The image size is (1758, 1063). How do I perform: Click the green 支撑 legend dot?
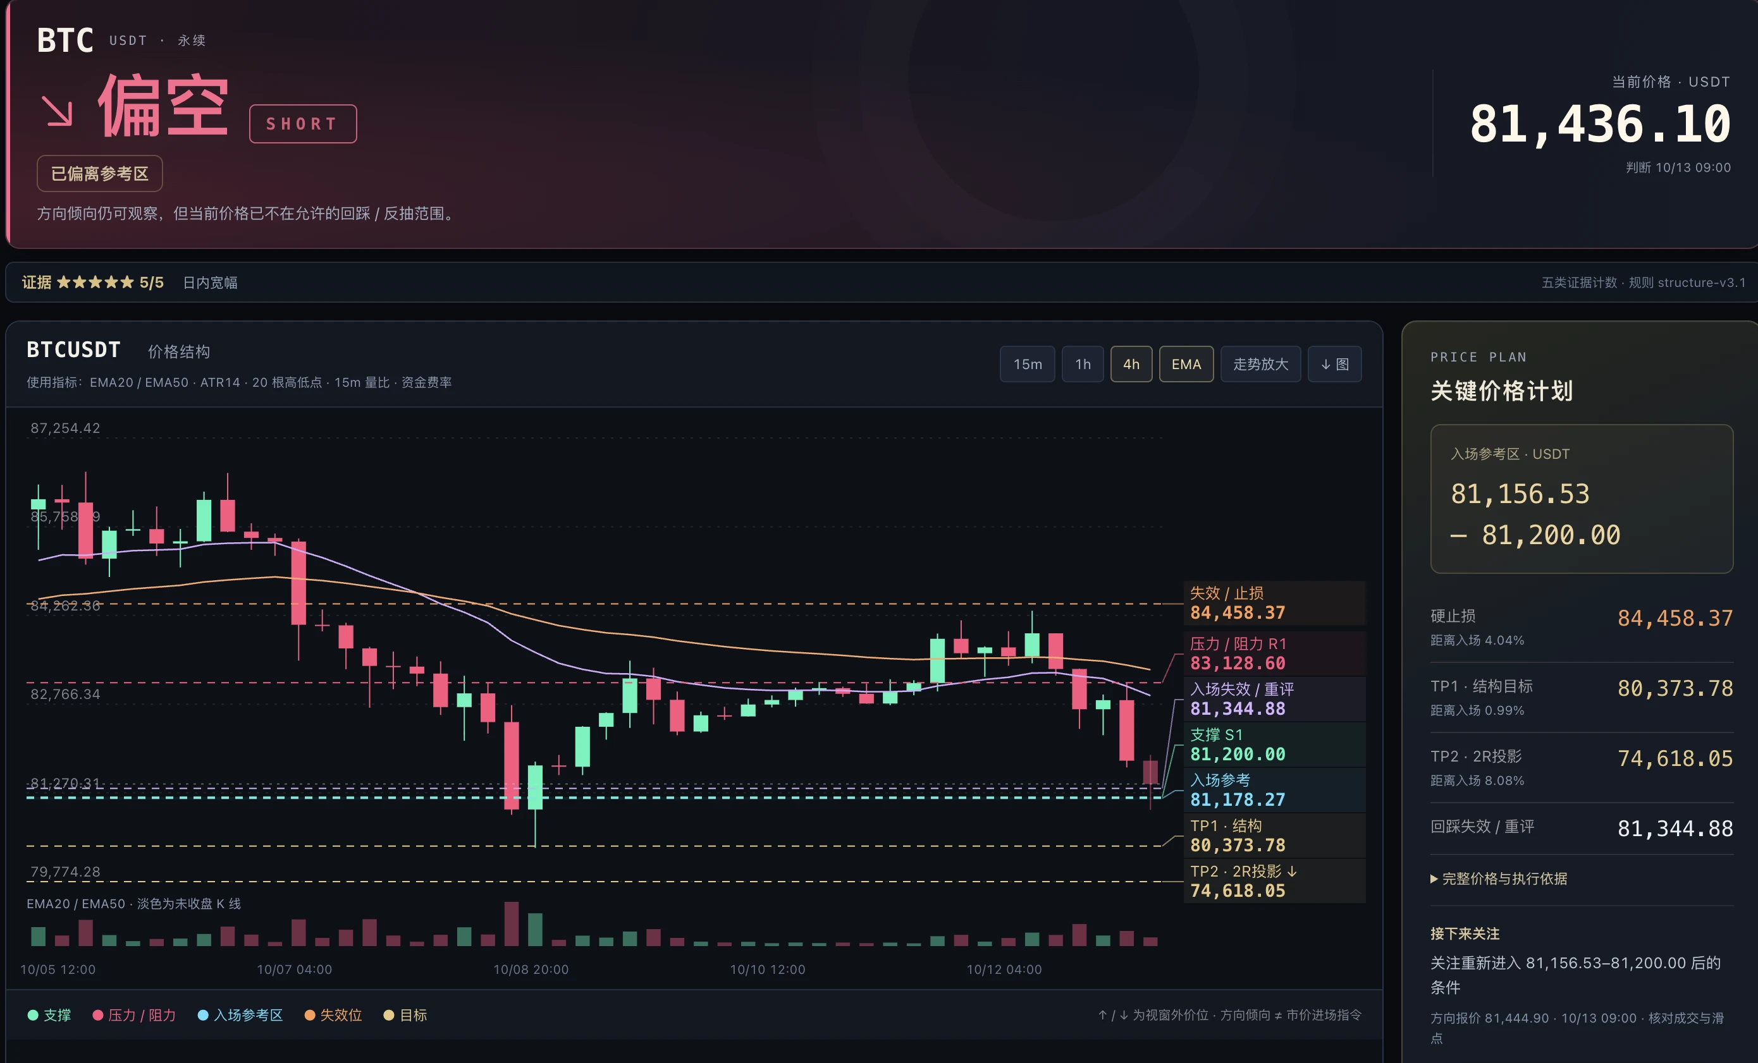click(33, 1014)
